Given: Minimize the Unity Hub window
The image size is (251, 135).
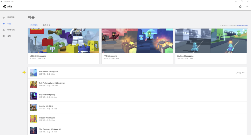Looking at the screenshot, I should 236,2.
